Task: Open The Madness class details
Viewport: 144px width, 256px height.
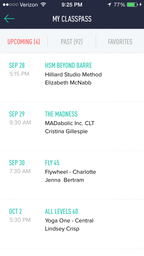Action: [72, 126]
